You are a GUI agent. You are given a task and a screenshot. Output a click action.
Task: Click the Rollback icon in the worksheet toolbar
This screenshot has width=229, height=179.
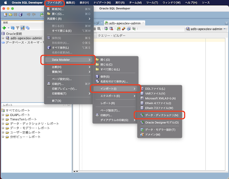pos(111,29)
